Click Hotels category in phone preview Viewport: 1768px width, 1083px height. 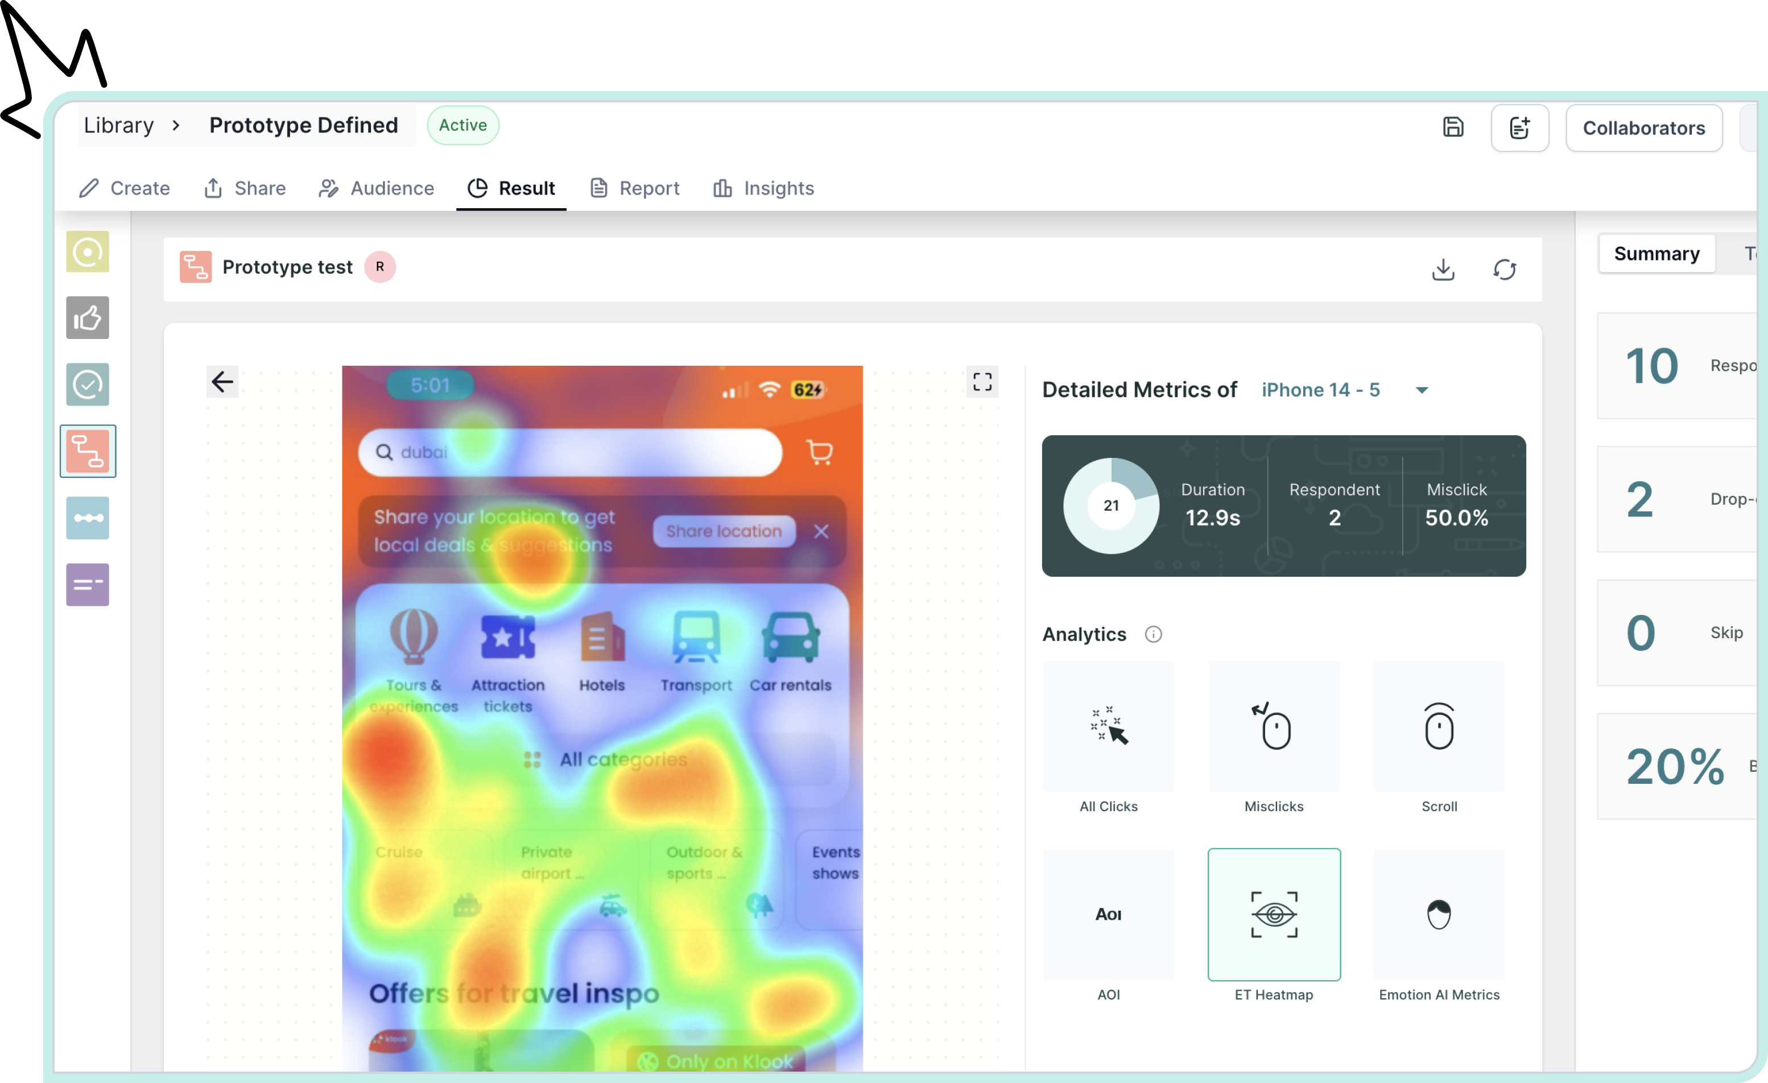[x=602, y=652]
